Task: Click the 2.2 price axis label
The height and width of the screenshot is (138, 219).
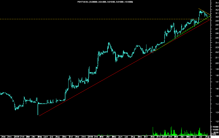Action: point(217,52)
